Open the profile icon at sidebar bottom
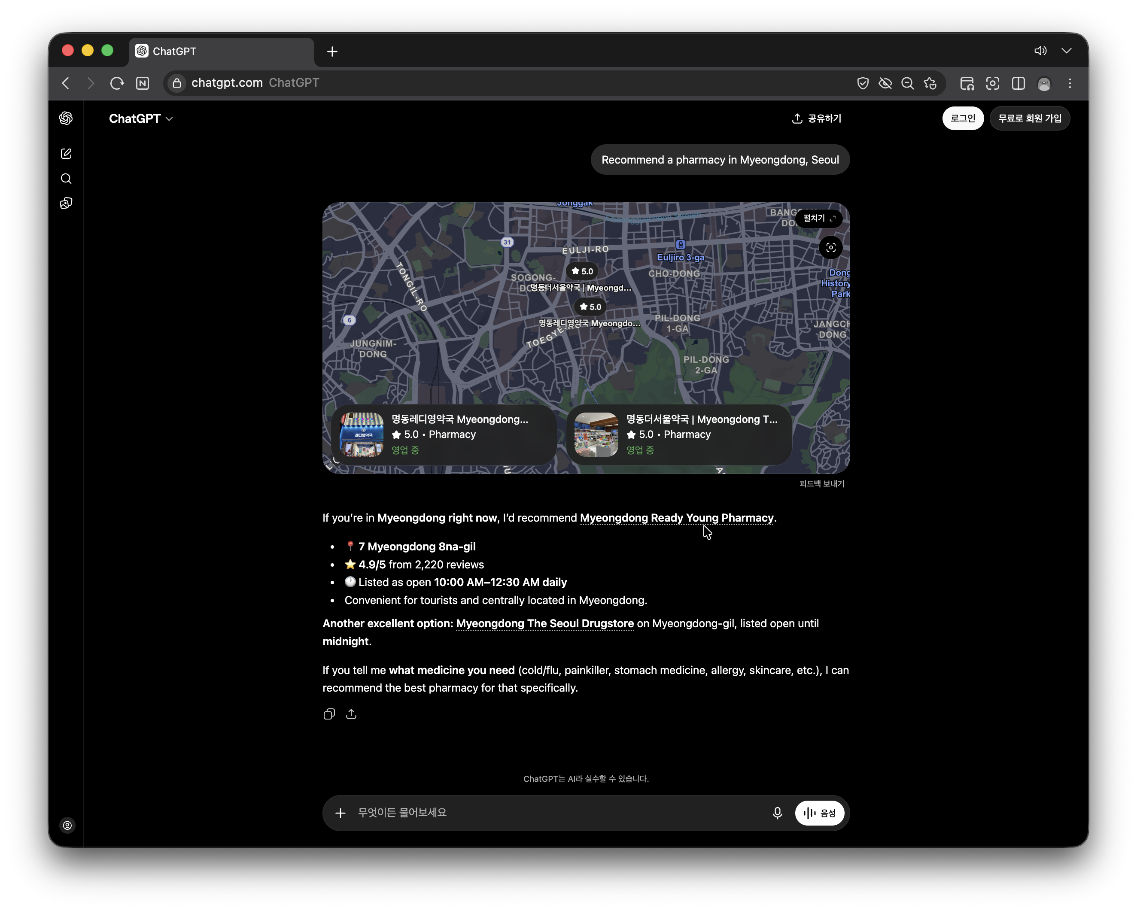This screenshot has width=1137, height=911. point(67,825)
